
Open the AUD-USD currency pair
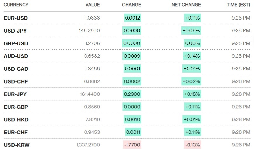16,56
